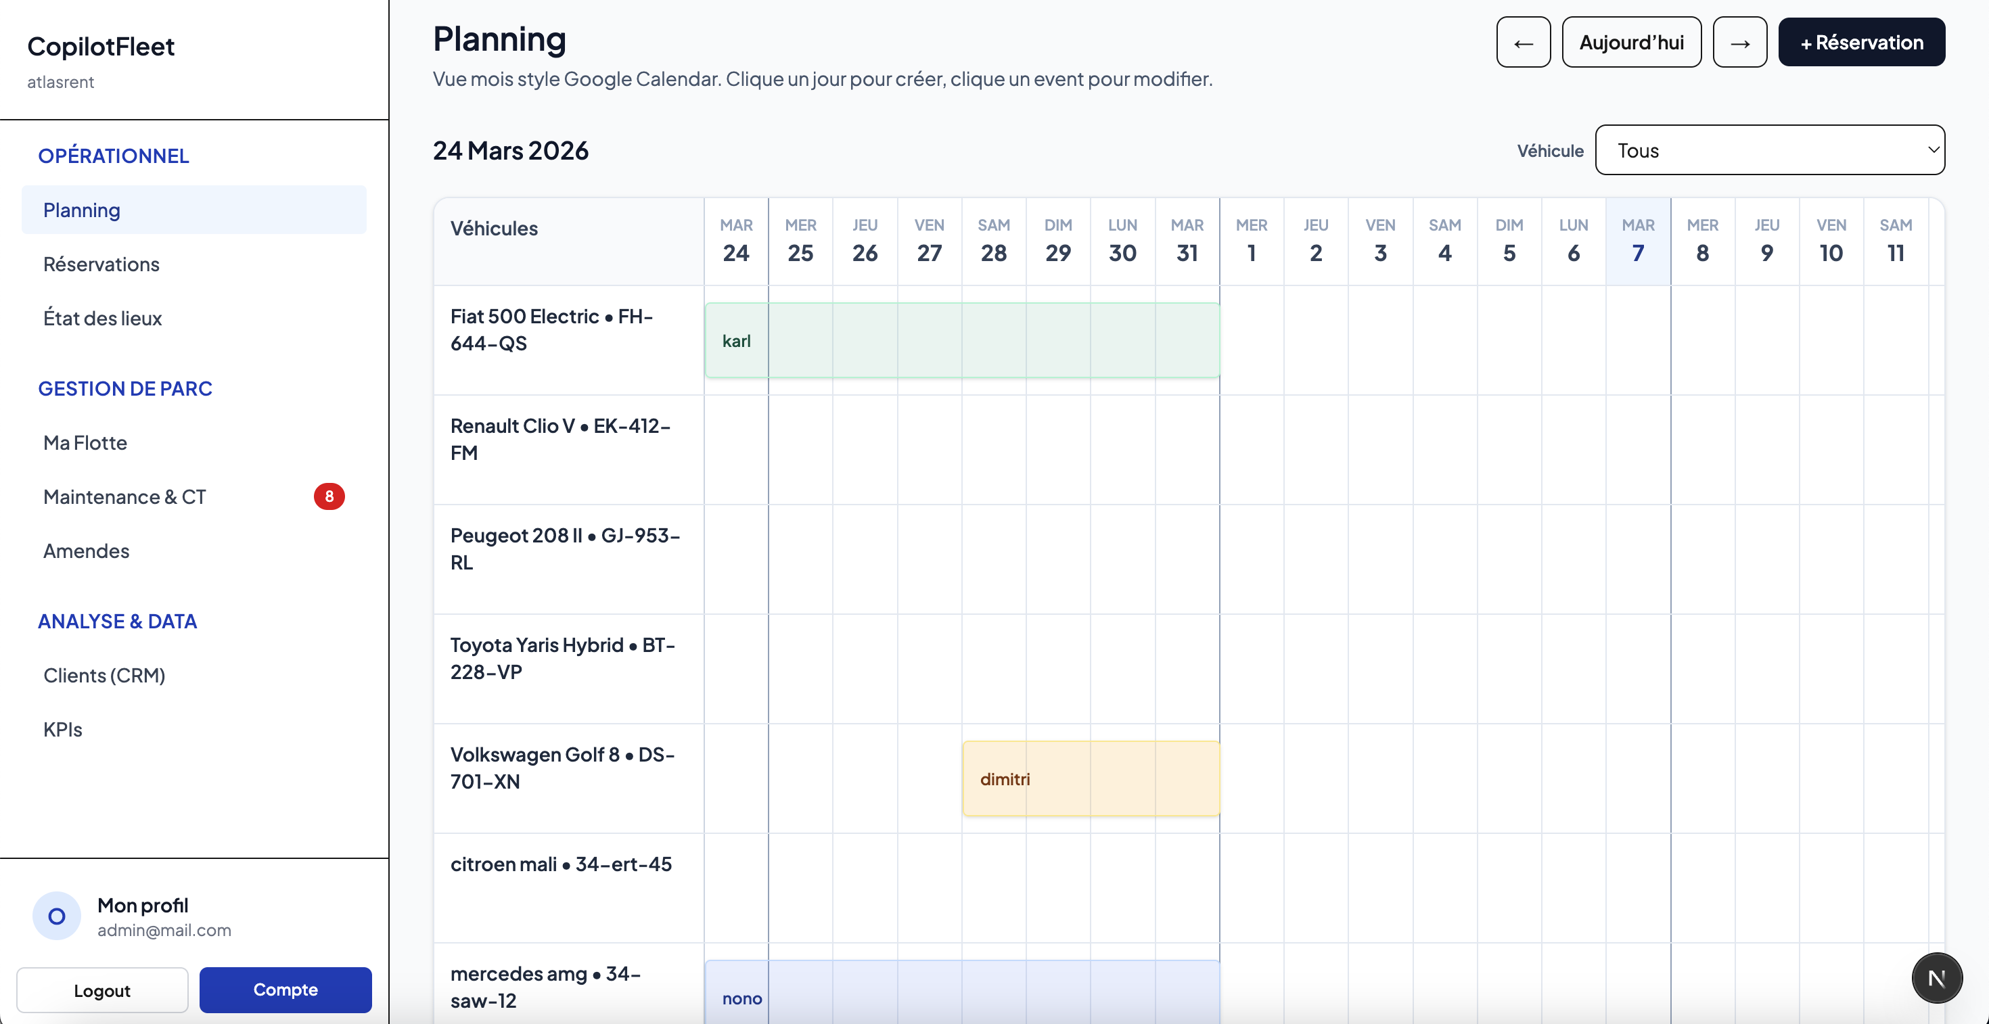Click the previous period arrow
This screenshot has width=1989, height=1024.
[1523, 42]
